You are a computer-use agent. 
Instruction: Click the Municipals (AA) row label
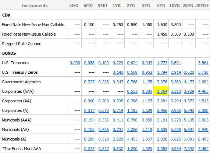click(15, 130)
